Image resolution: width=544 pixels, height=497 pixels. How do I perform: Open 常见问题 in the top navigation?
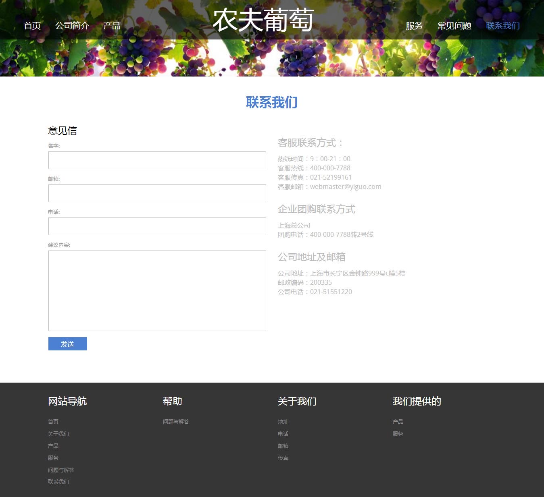coord(454,26)
